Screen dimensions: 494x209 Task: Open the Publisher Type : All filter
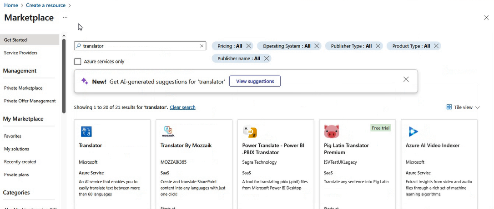[351, 46]
